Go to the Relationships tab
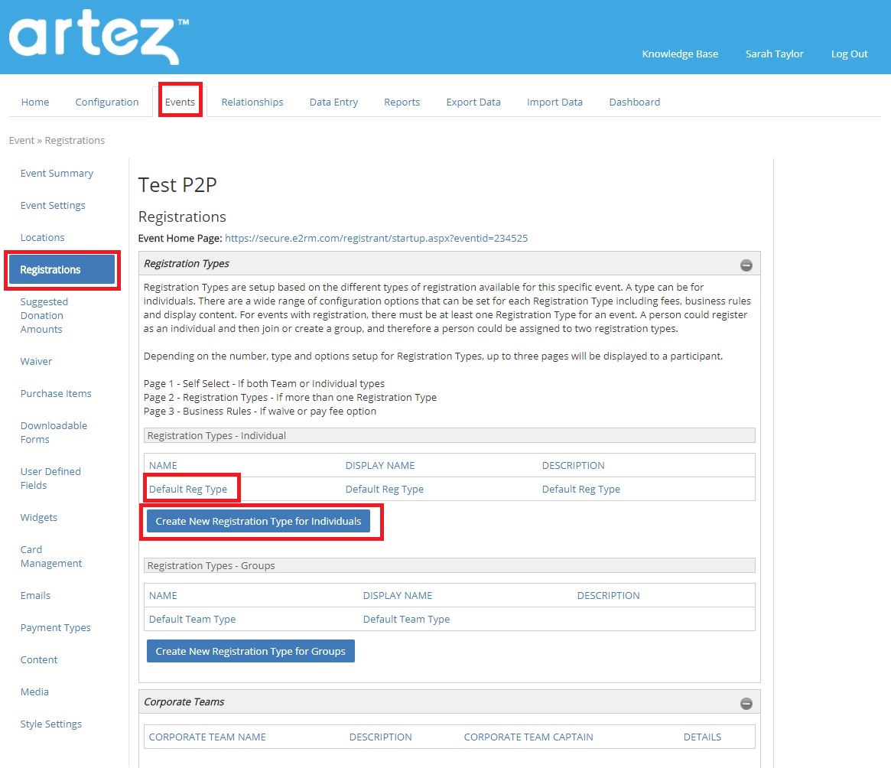This screenshot has width=891, height=768. pos(252,103)
